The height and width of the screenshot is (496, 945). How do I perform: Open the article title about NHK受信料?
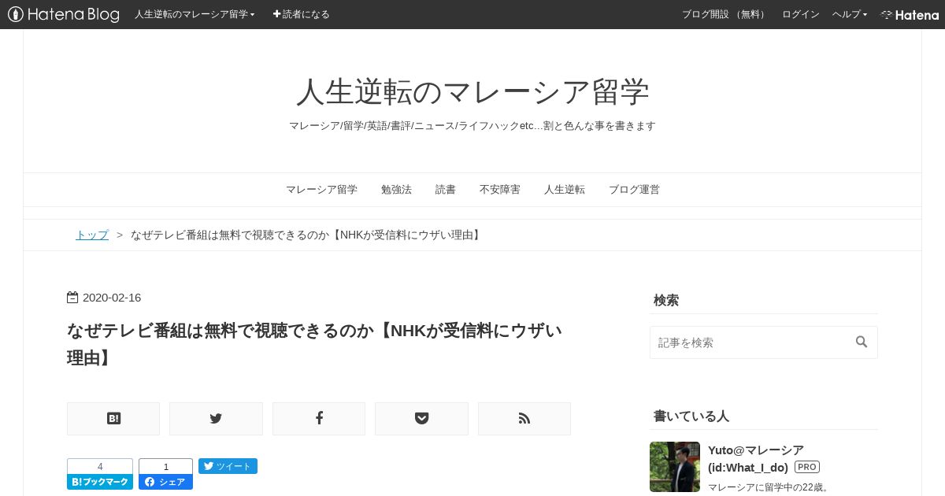coord(315,343)
